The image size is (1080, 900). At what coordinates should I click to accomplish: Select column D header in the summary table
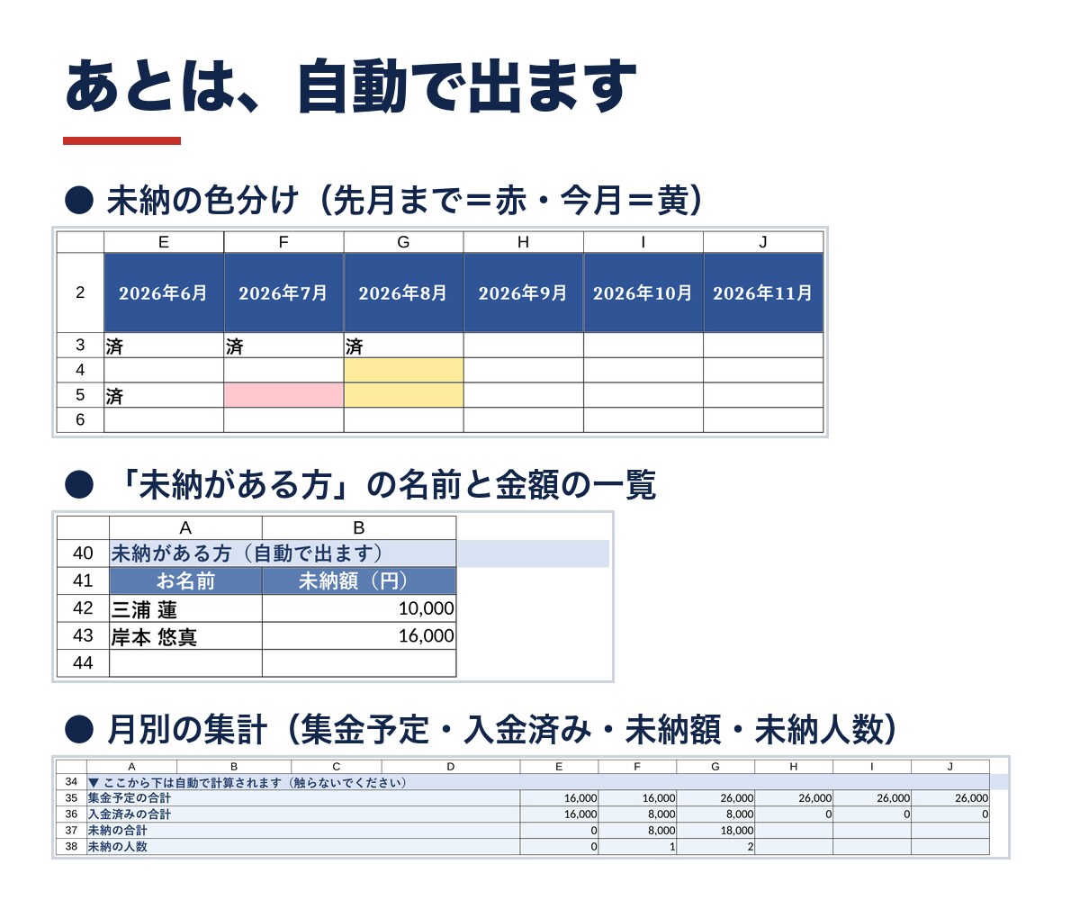[x=450, y=767]
